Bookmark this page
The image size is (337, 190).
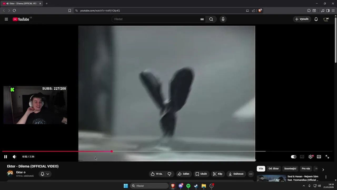coord(70,11)
